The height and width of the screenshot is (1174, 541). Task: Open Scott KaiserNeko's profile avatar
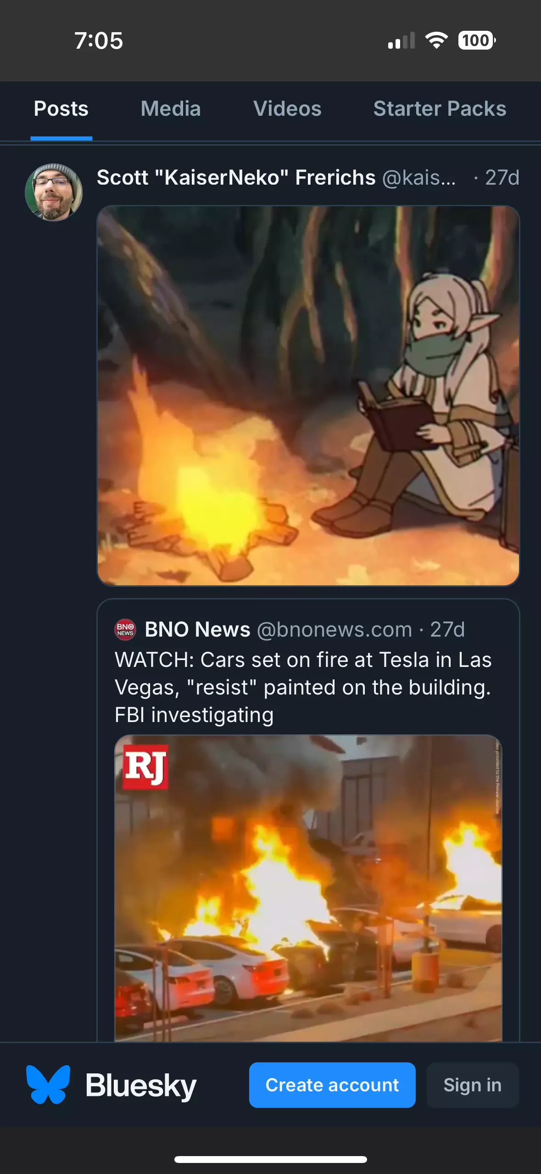point(54,192)
